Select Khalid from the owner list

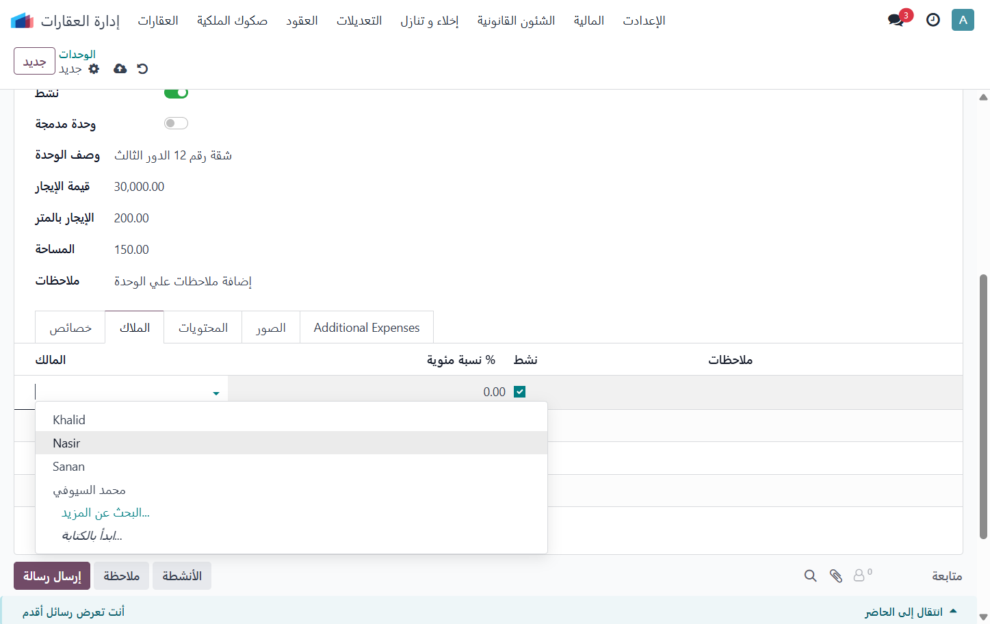[291, 420]
